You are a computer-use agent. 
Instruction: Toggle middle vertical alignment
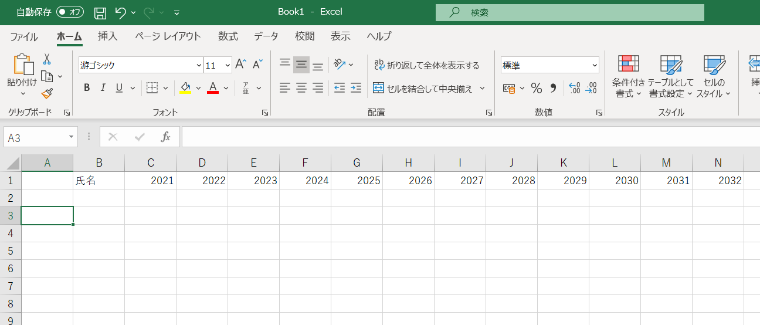click(x=301, y=64)
